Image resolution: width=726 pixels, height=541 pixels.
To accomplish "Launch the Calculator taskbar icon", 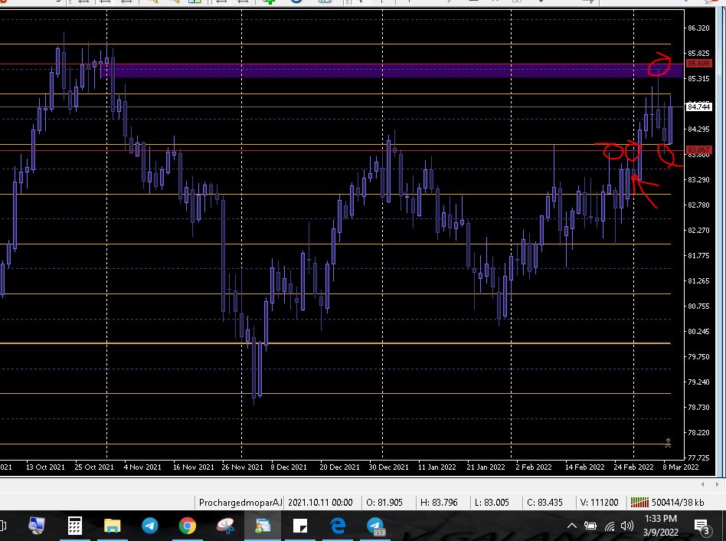I will tap(75, 526).
